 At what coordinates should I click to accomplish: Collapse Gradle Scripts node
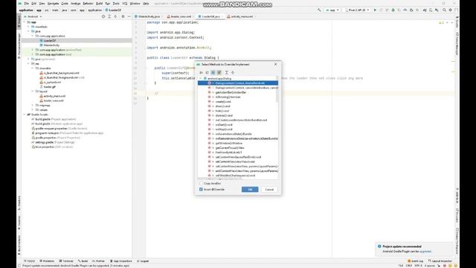click(25, 115)
